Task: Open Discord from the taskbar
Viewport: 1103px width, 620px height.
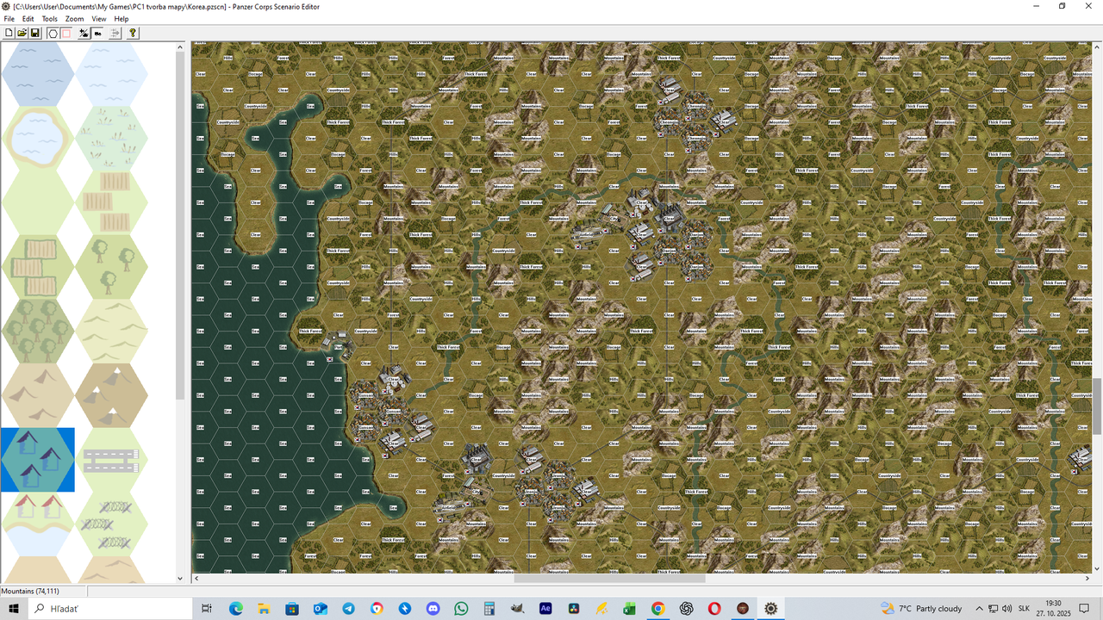Action: point(433,608)
